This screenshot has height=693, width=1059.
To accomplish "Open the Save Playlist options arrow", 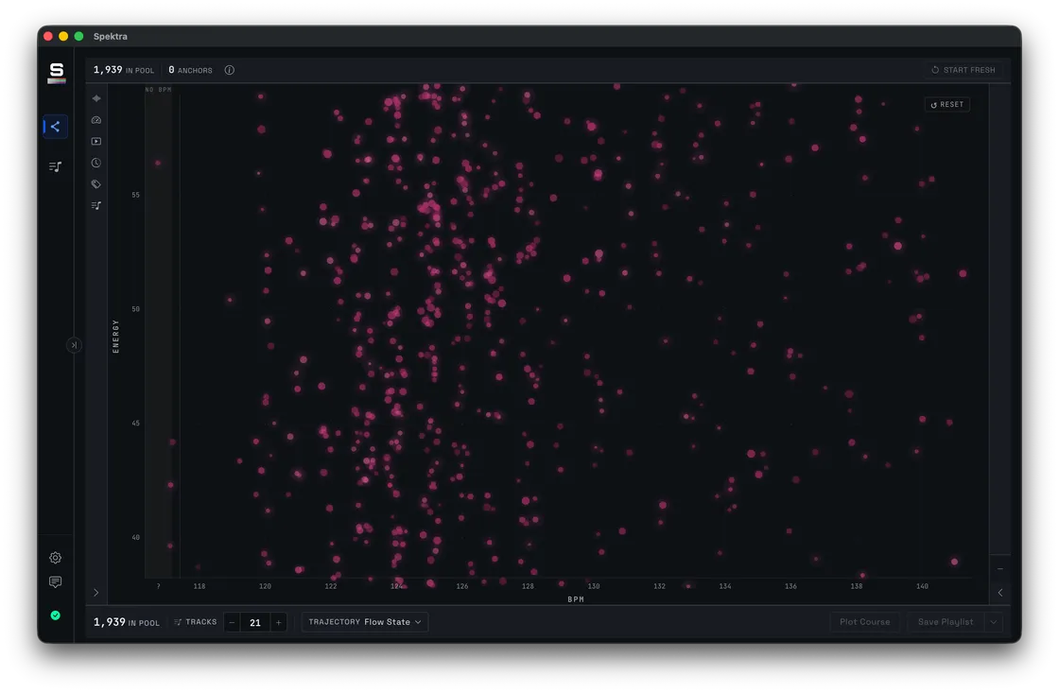I will tap(994, 622).
